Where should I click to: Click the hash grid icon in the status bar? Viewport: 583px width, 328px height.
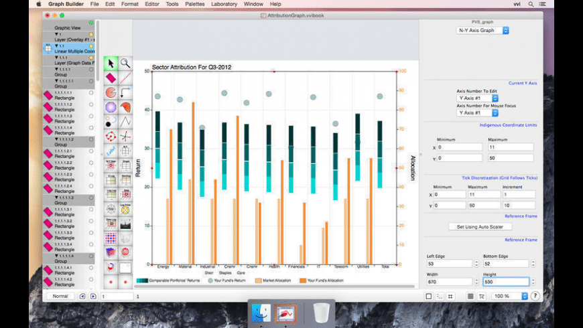pyautogui.click(x=450, y=296)
